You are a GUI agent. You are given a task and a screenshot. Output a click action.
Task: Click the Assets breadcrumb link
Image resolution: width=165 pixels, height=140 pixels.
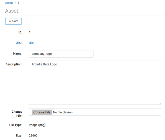[9, 3]
